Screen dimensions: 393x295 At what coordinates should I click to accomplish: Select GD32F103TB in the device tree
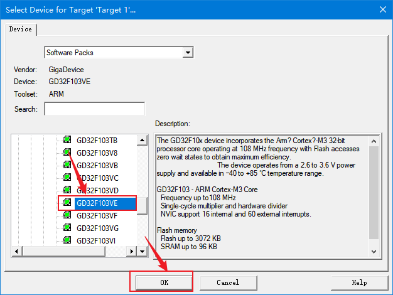pos(97,141)
